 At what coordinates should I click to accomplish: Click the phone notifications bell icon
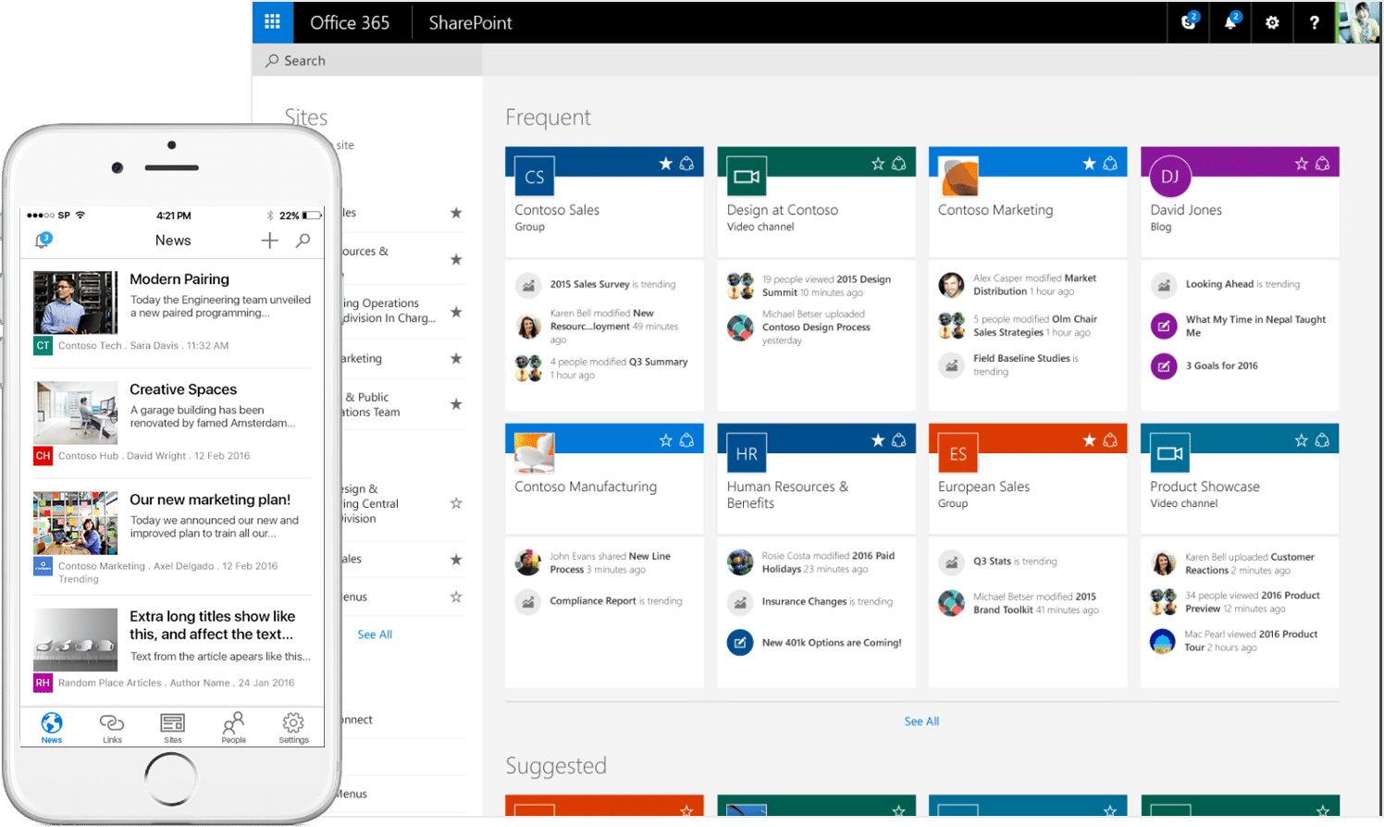click(x=43, y=241)
